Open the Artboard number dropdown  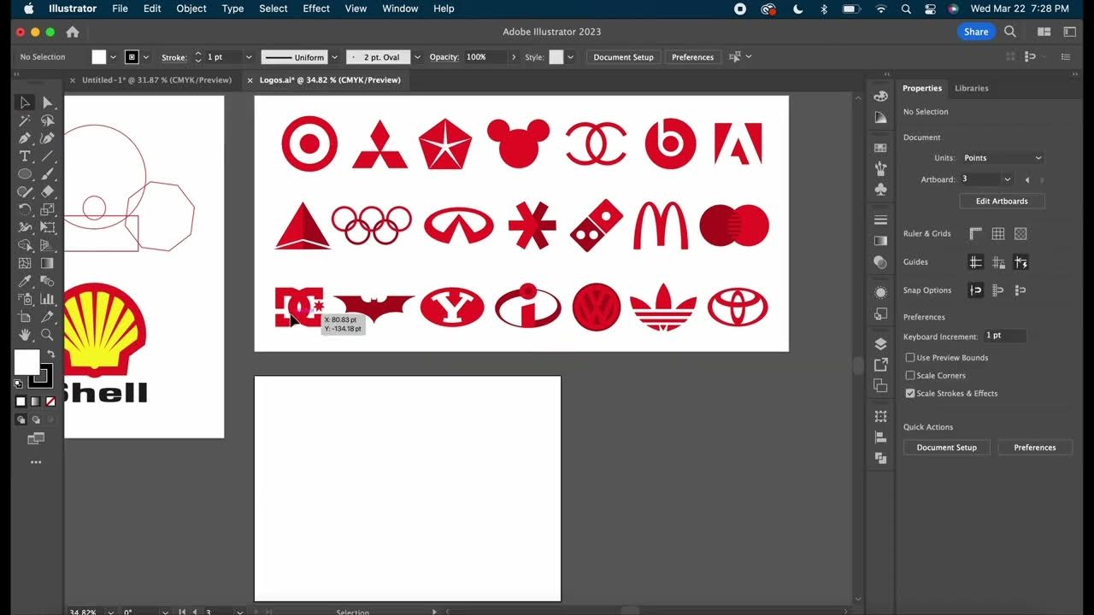pyautogui.click(x=1007, y=179)
